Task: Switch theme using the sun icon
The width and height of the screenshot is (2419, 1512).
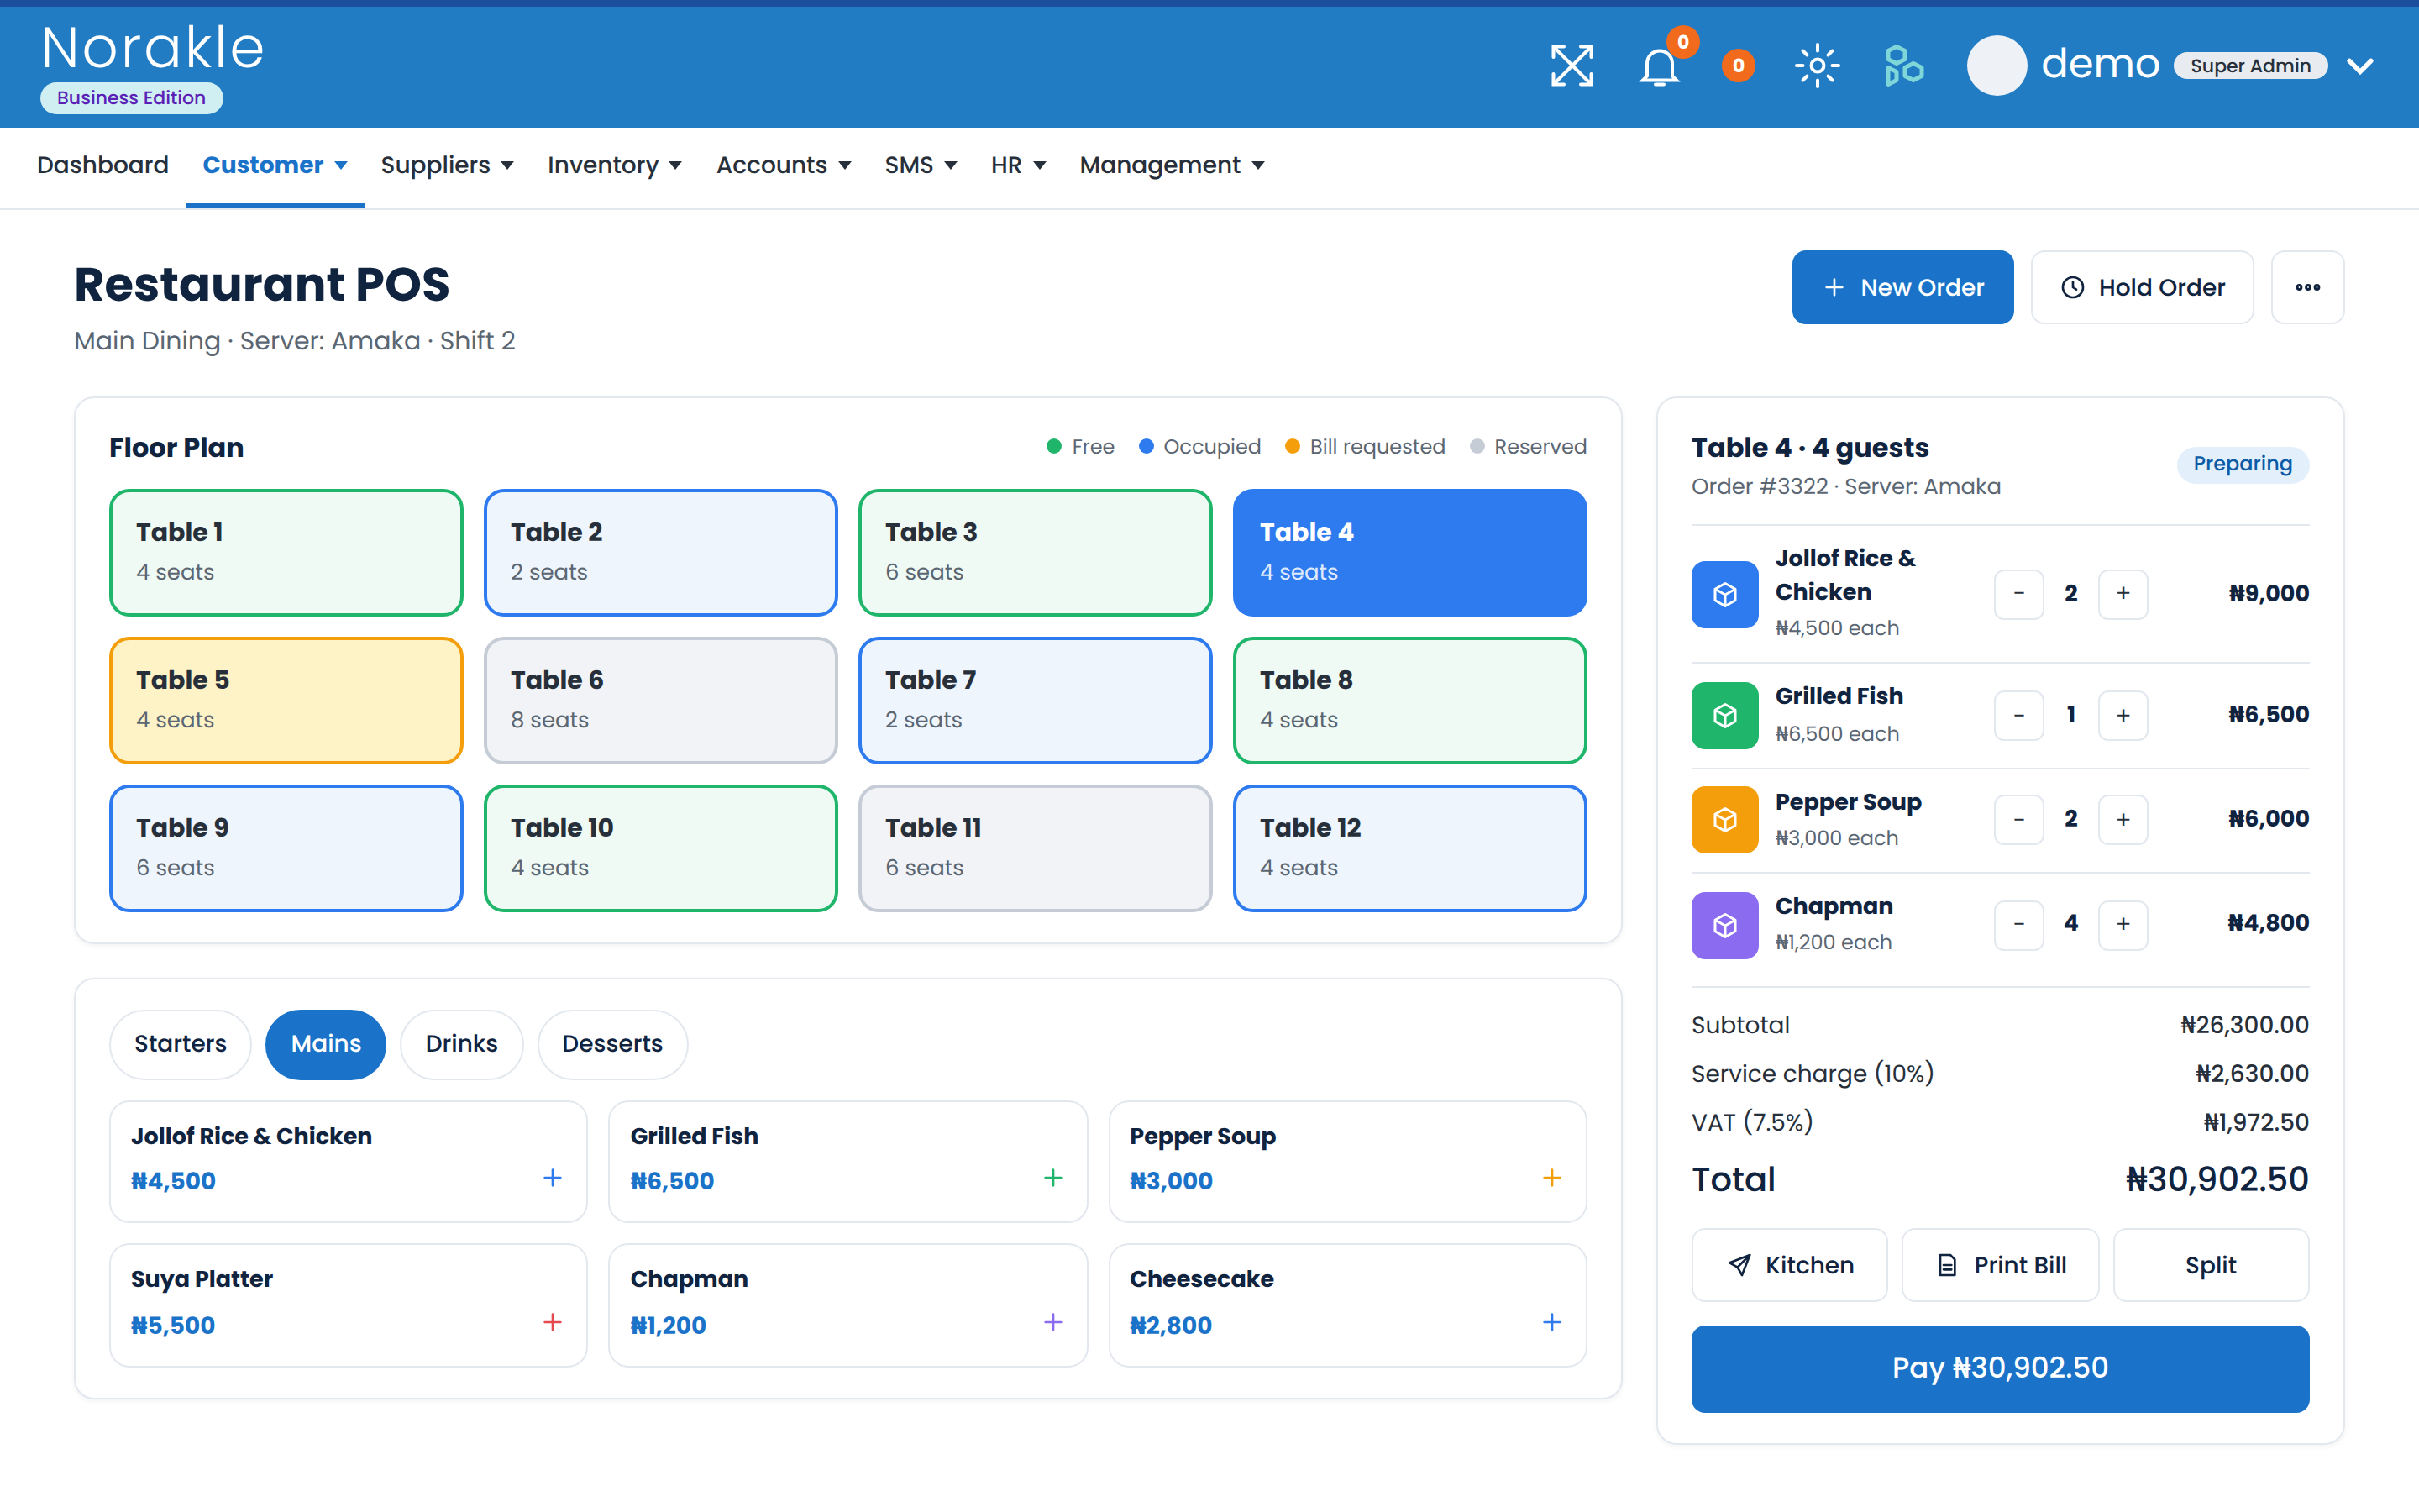Action: point(1816,66)
